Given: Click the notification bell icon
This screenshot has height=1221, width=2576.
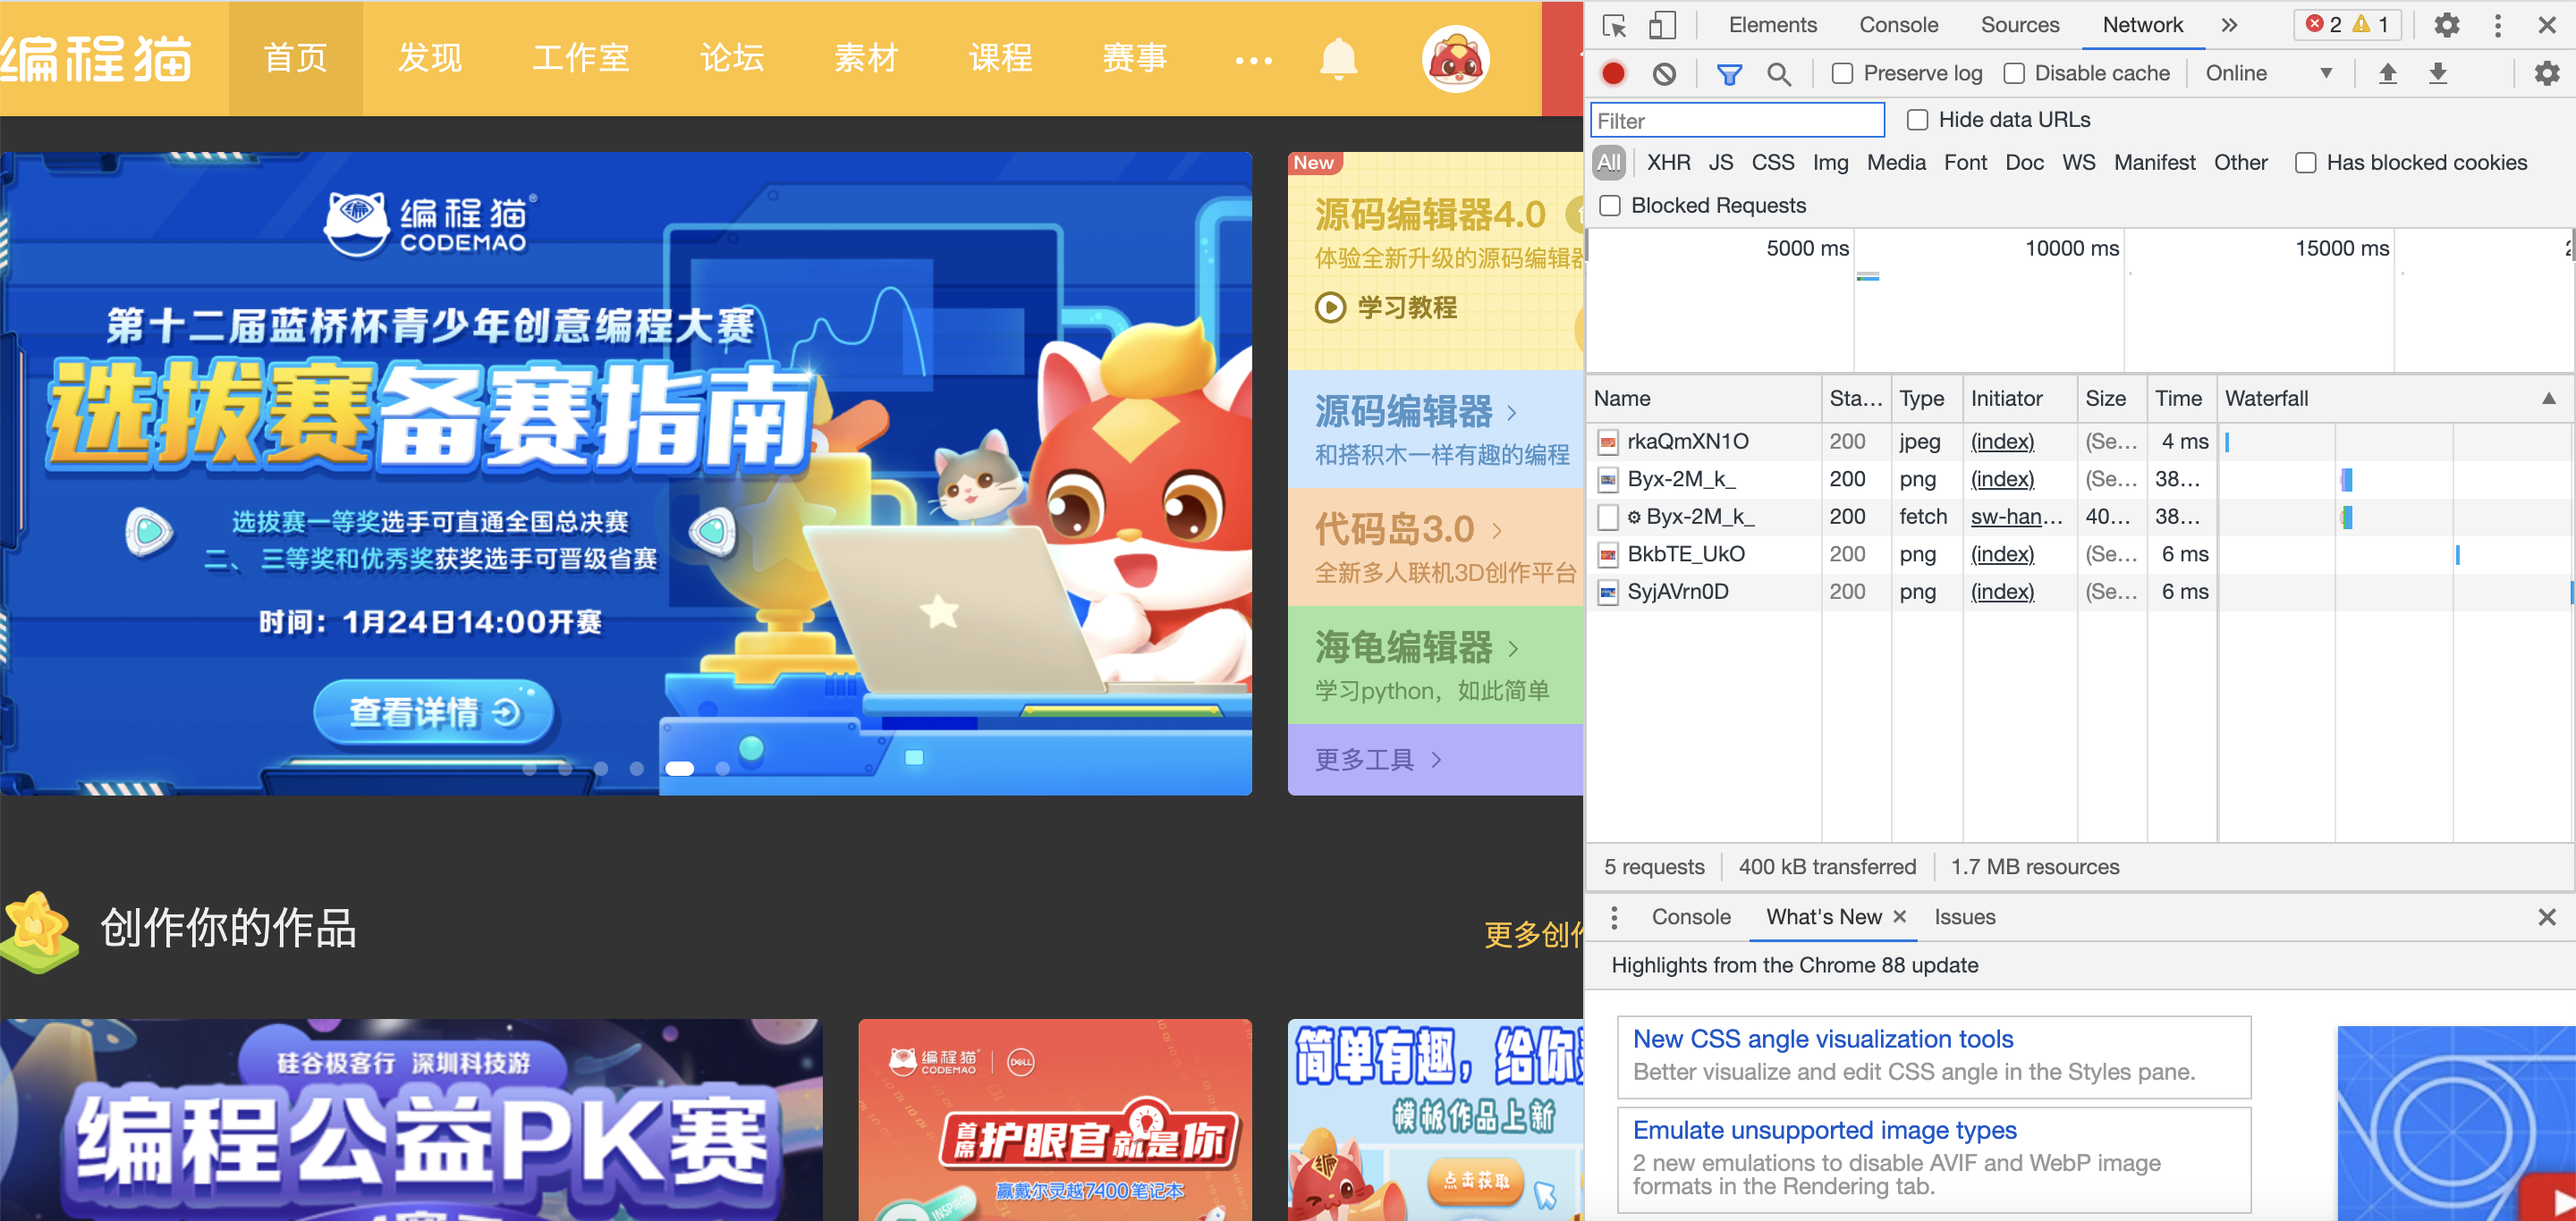Looking at the screenshot, I should pyautogui.click(x=1338, y=59).
